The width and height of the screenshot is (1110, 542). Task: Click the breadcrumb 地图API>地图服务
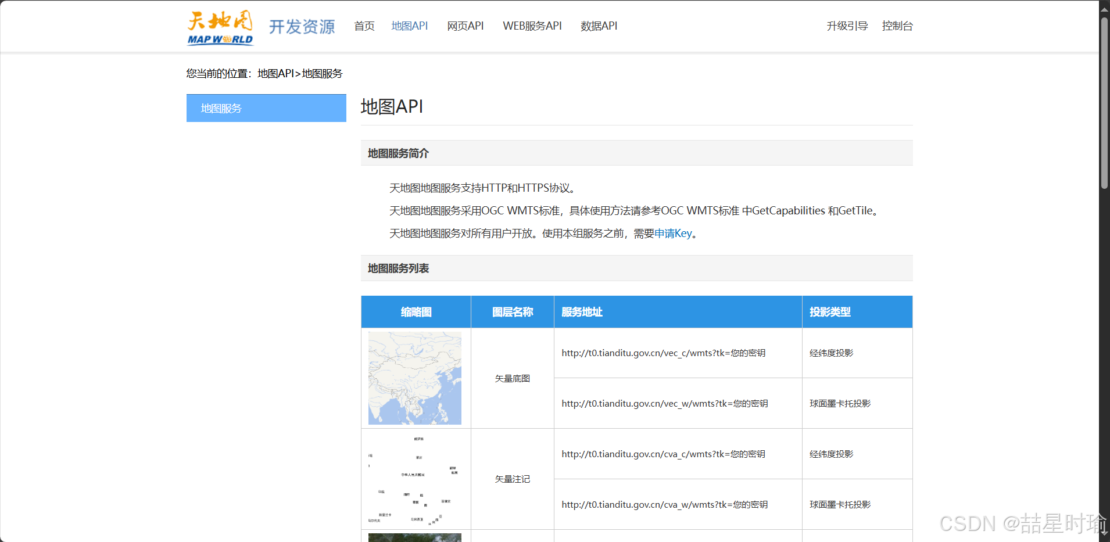click(300, 74)
